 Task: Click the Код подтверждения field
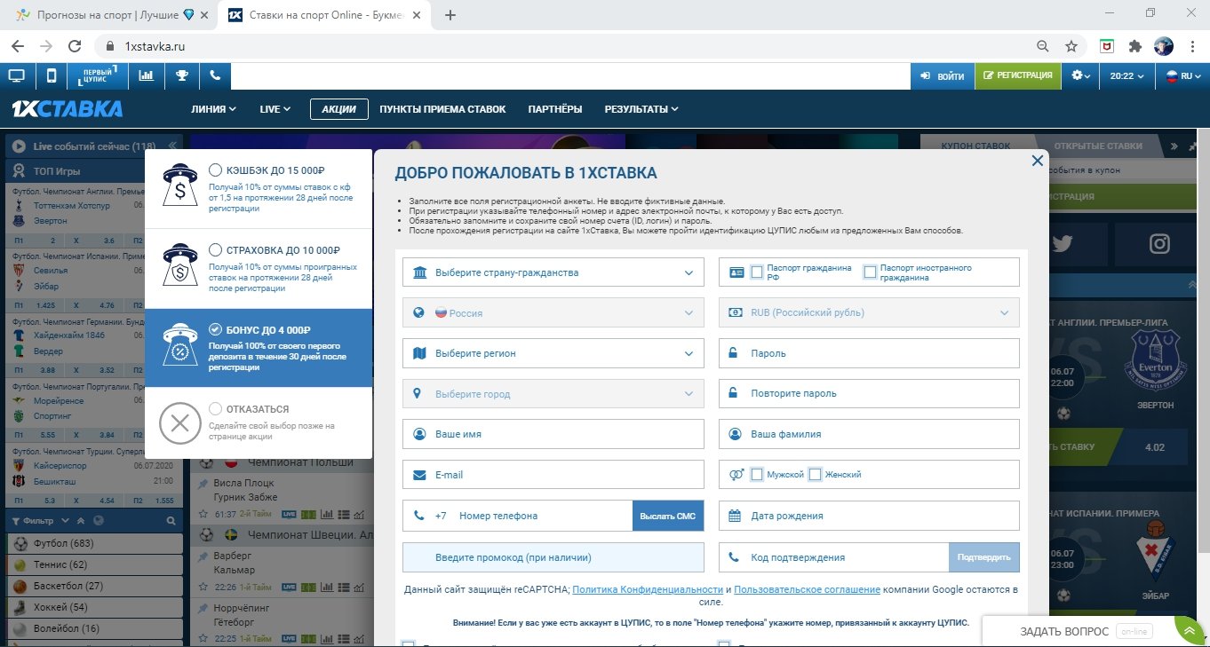(833, 557)
